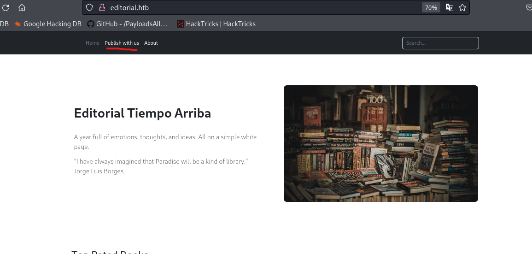532x254 pixels.
Task: Focus the site Search field
Action: coord(440,43)
